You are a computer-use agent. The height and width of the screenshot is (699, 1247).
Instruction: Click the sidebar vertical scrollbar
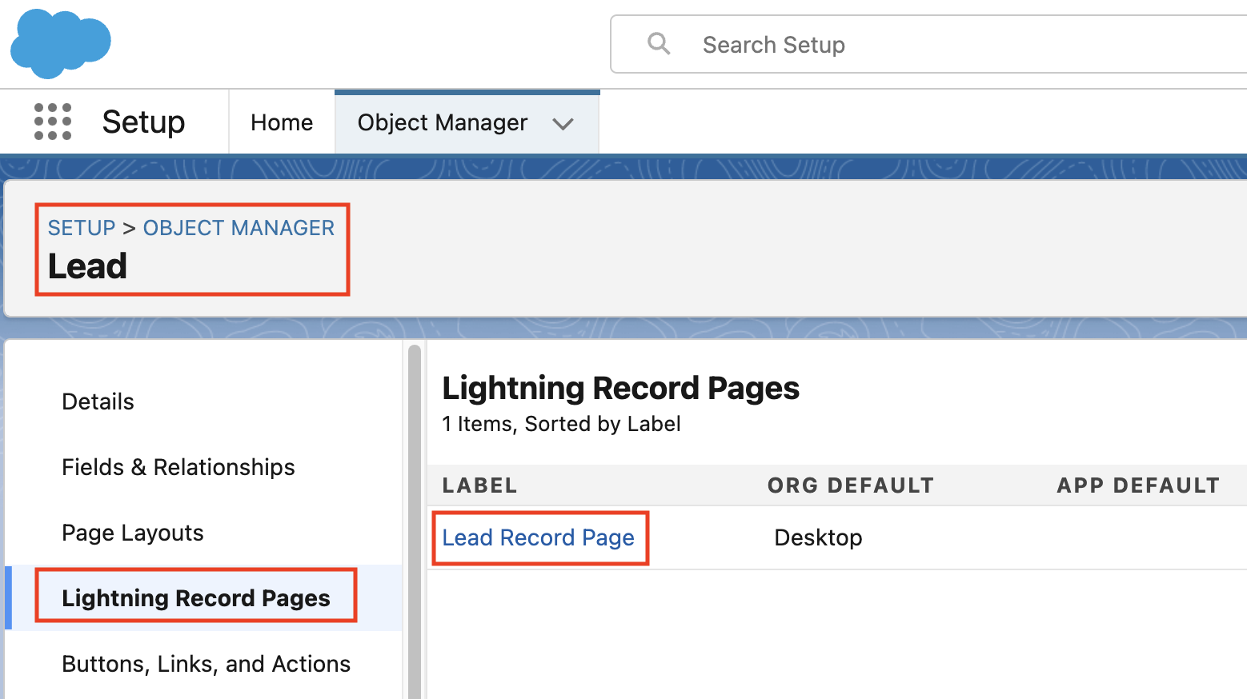click(414, 521)
